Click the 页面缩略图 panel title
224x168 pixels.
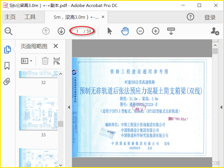[34, 46]
